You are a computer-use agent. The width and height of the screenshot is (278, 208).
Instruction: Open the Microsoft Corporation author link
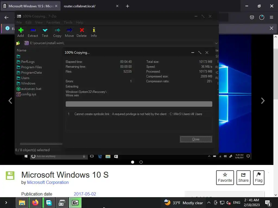tap(48, 182)
